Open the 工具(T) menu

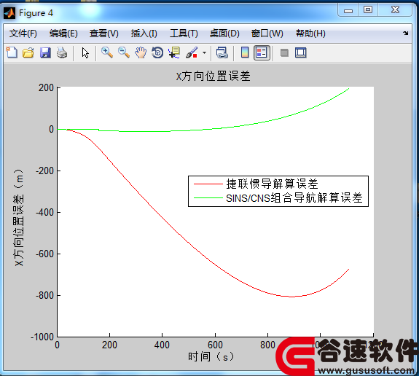[x=184, y=34]
